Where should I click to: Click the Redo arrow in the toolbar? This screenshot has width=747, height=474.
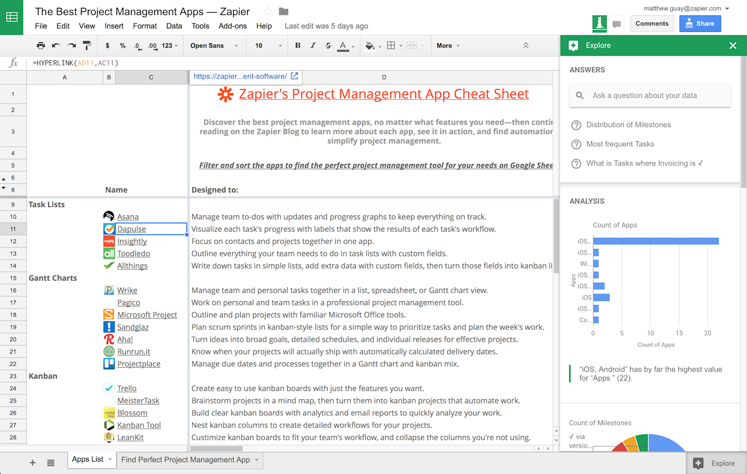71,46
